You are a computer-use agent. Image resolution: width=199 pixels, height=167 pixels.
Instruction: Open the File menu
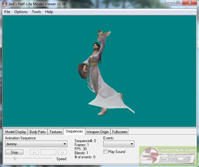(x=7, y=12)
